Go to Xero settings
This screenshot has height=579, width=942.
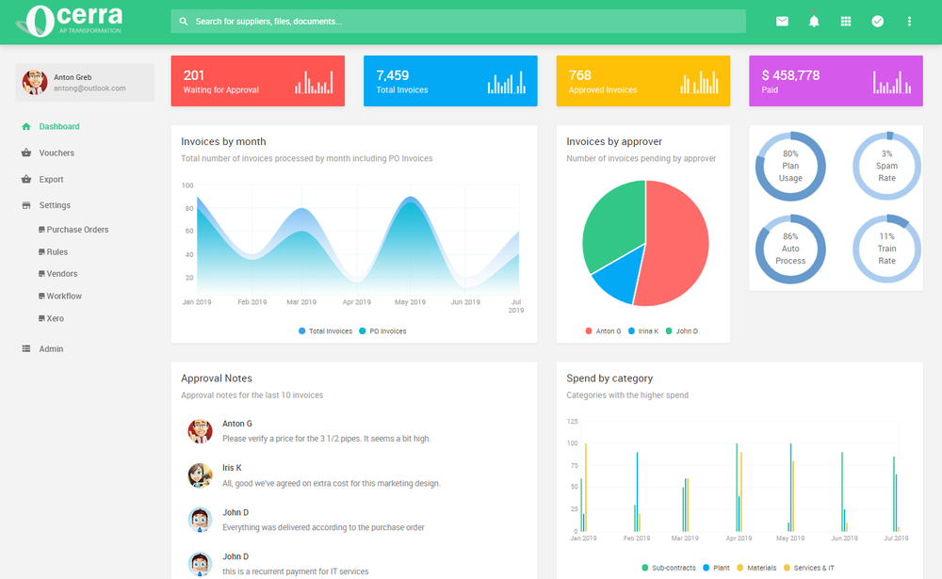pyautogui.click(x=55, y=318)
